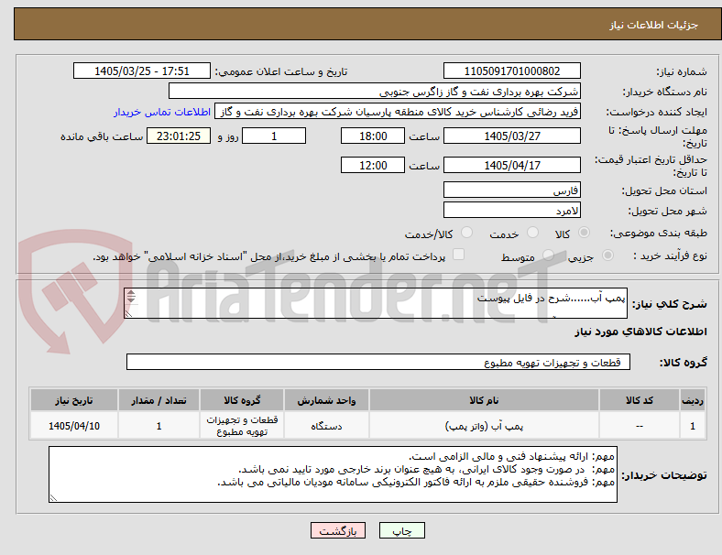Select the خدمت radio button

(x=532, y=233)
